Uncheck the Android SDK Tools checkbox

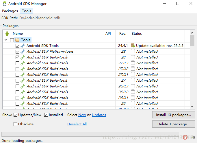[18, 46]
